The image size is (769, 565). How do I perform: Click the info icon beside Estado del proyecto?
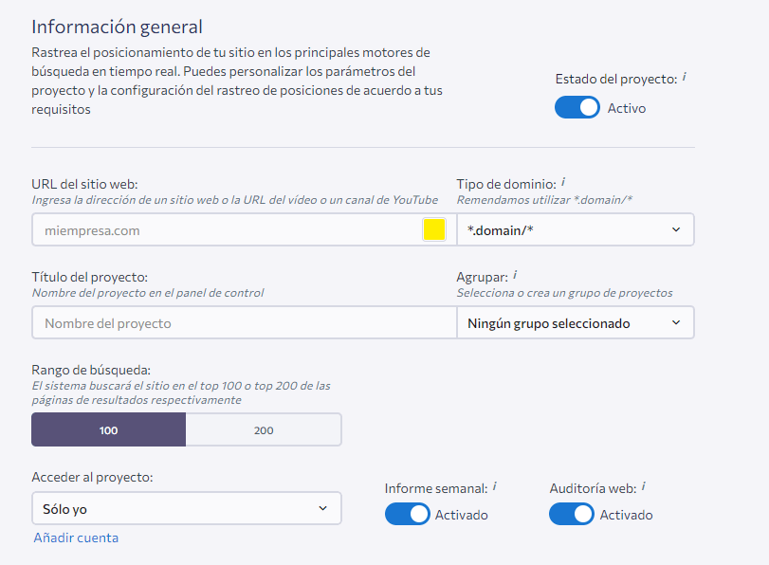[684, 77]
